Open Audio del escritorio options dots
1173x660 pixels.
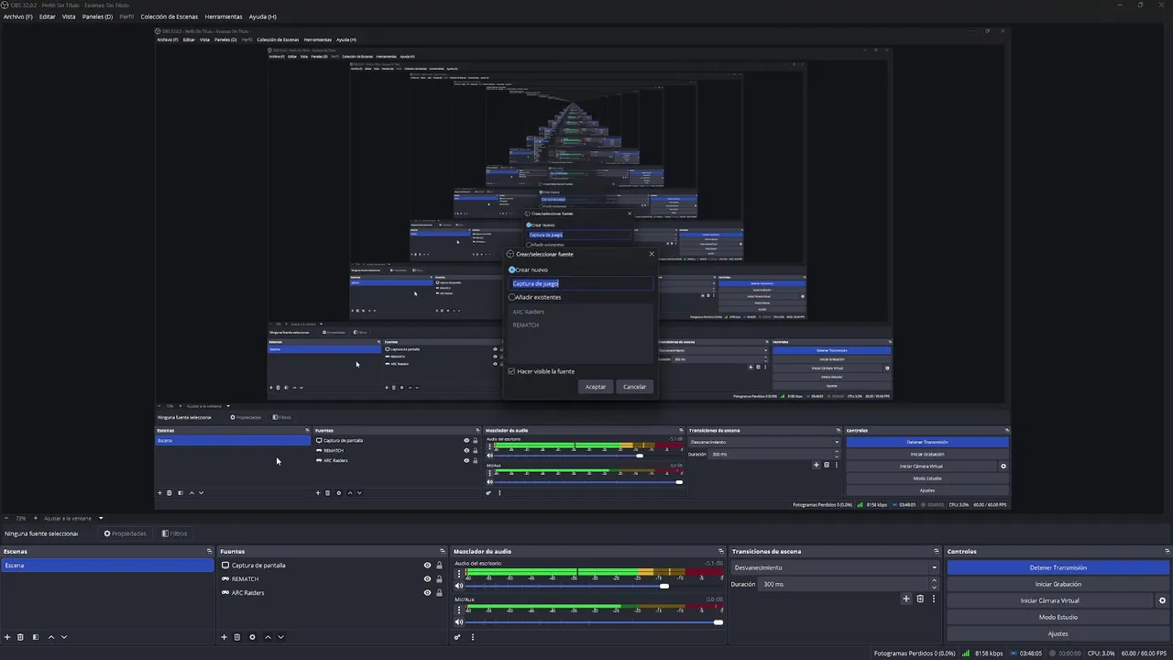pos(459,574)
